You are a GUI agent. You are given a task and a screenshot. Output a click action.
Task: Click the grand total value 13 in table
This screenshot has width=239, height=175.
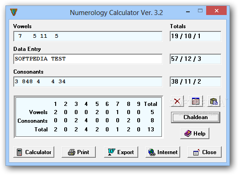(151, 130)
